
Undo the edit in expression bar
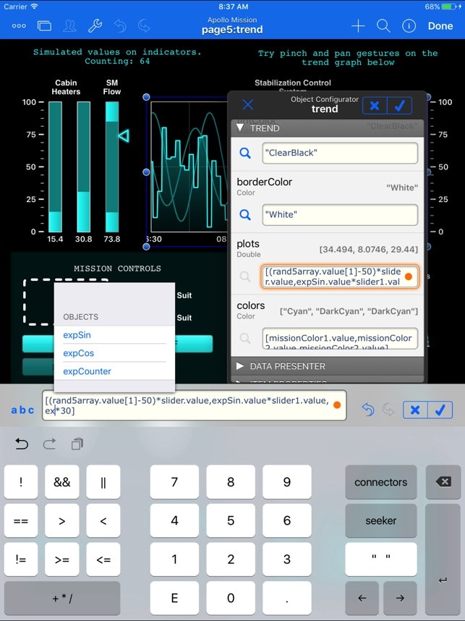367,410
